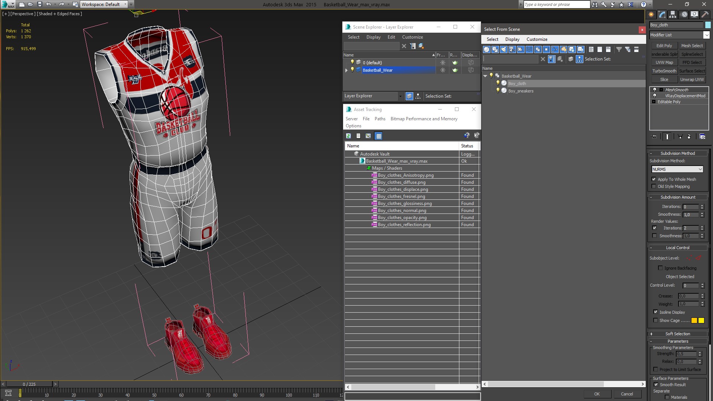Image resolution: width=713 pixels, height=401 pixels.
Task: Redo the action with the arrow icon
Action: tap(62, 4)
